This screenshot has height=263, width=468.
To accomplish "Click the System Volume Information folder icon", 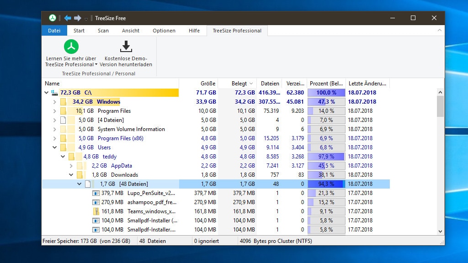I will tap(63, 129).
